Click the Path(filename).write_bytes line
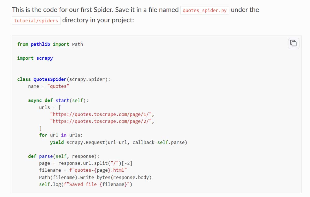Viewport: 310px width, 197px height. pos(95,177)
